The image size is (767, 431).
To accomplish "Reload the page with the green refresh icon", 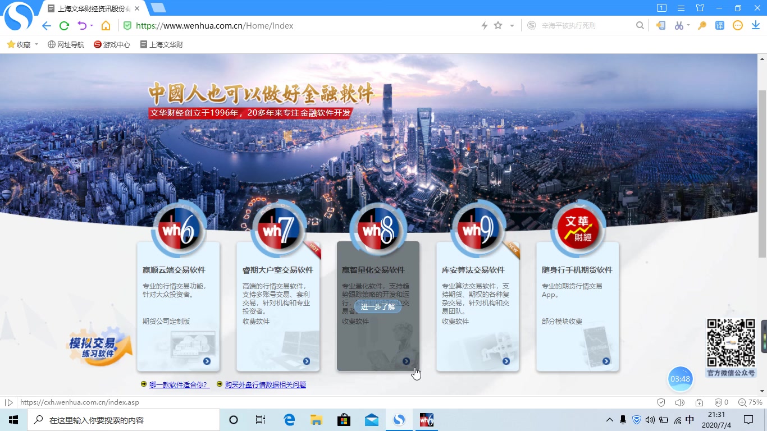I will coord(64,26).
